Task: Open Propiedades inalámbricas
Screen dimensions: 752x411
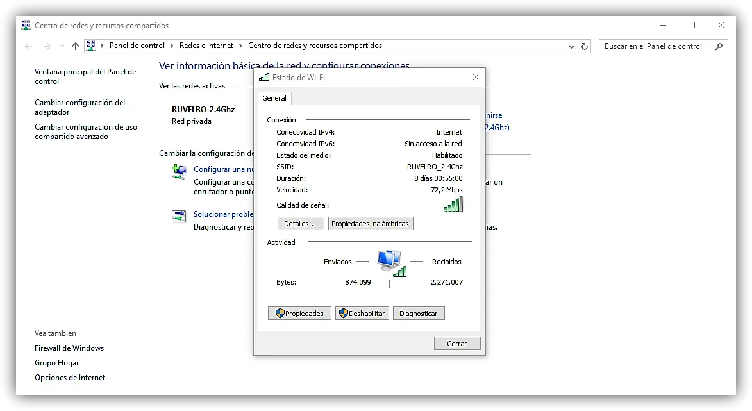Action: (371, 224)
